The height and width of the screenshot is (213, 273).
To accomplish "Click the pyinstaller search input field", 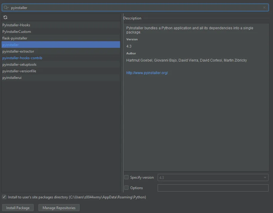I will pos(135,7).
